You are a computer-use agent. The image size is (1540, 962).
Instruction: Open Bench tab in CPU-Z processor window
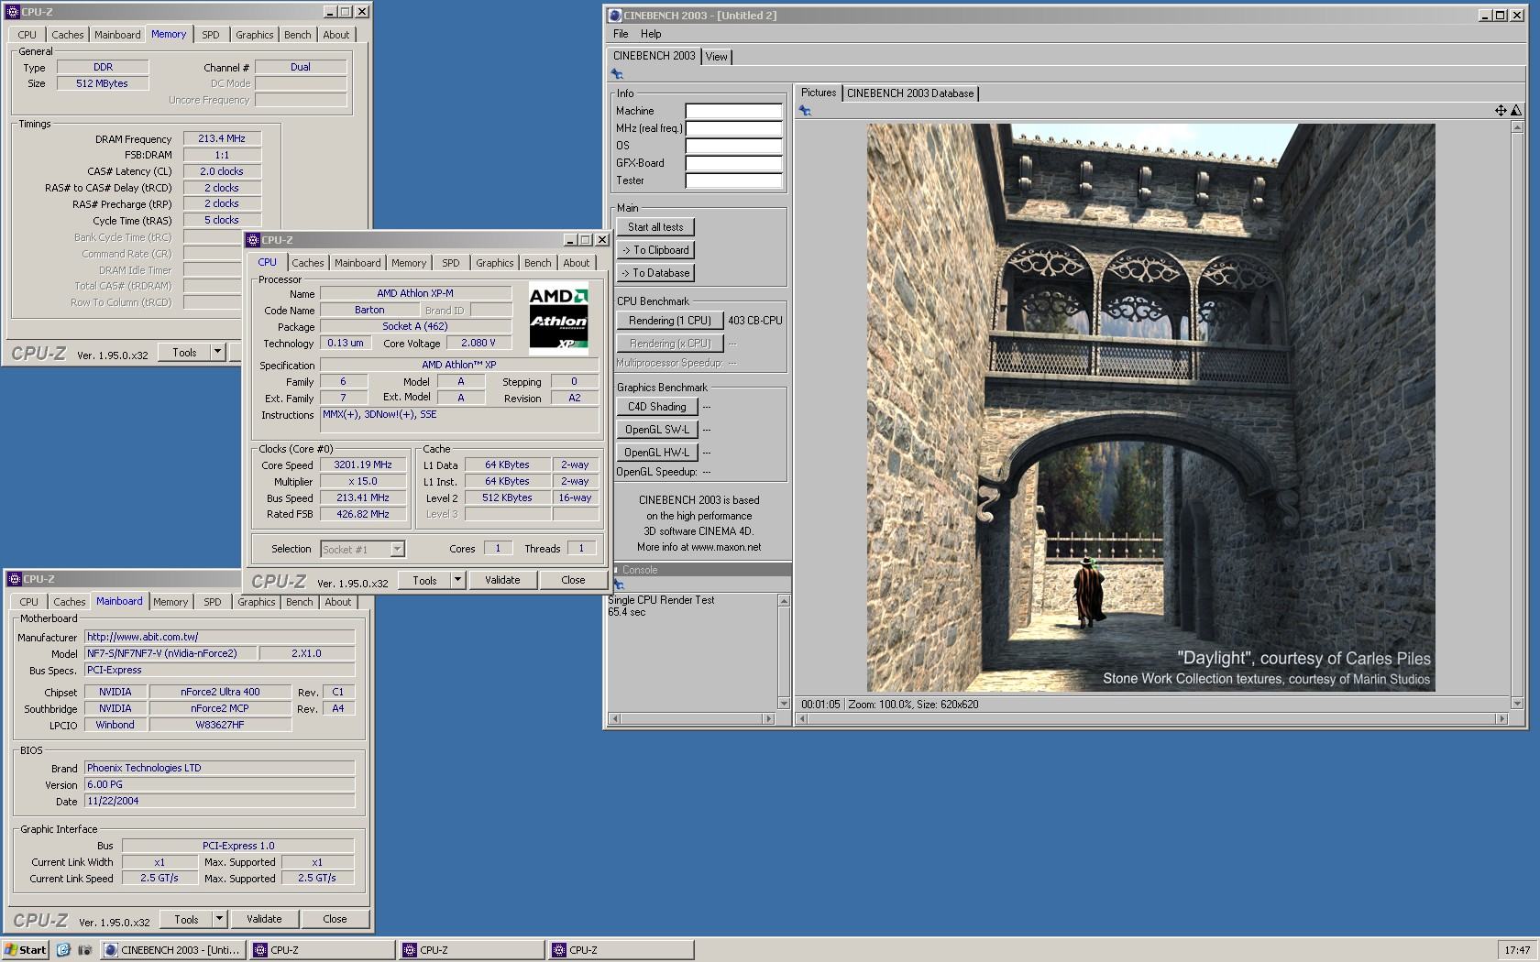[538, 263]
